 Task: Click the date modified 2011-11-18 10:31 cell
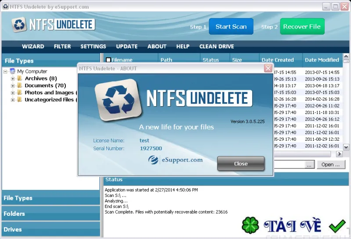tap(322, 112)
